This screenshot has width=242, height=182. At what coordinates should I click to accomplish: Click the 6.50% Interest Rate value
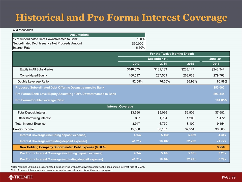pyautogui.click(x=139, y=48)
